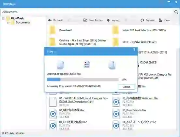Click the Import toolbar icon
Viewport: 180px width, 137px height.
[x=108, y=20]
